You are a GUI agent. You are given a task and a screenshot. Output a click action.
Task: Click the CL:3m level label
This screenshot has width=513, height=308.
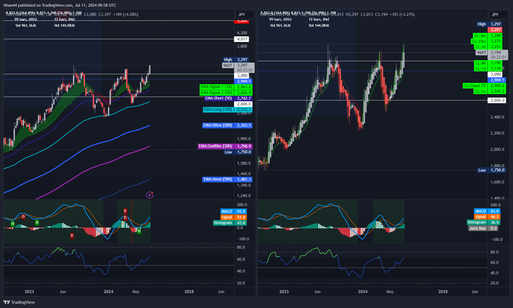(x=480, y=36)
